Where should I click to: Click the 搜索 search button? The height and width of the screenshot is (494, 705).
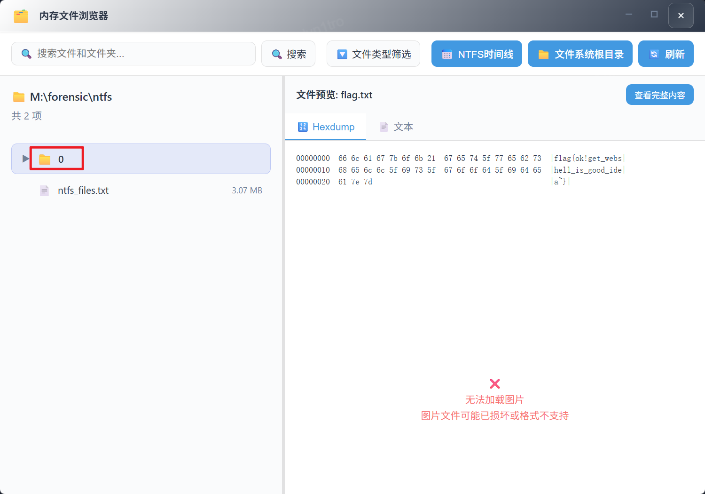[x=288, y=54]
